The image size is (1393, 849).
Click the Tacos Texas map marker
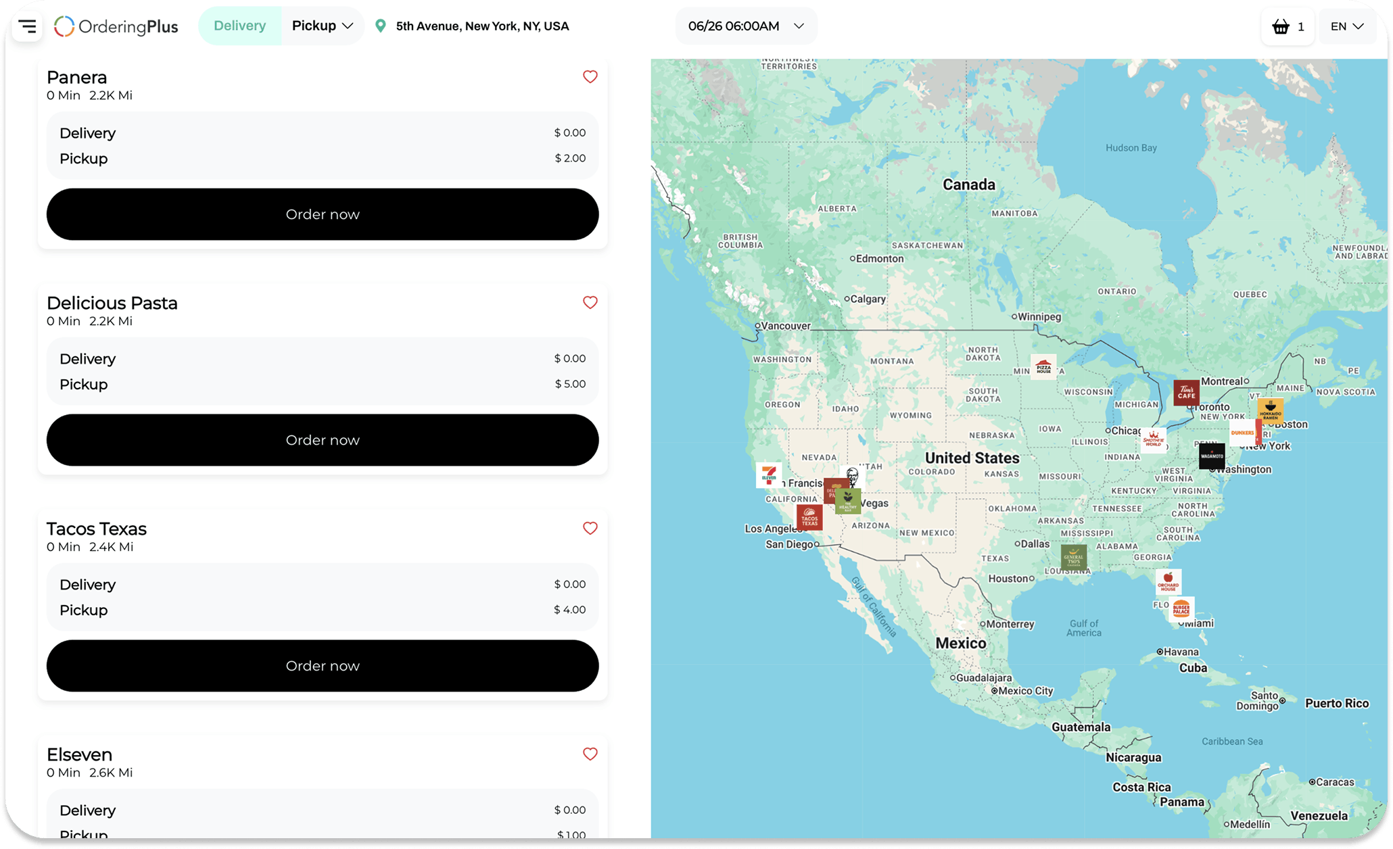click(809, 518)
